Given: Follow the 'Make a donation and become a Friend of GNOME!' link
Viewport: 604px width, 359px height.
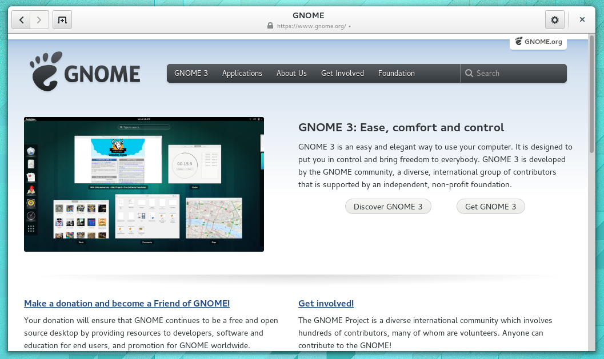Looking at the screenshot, I should [127, 303].
